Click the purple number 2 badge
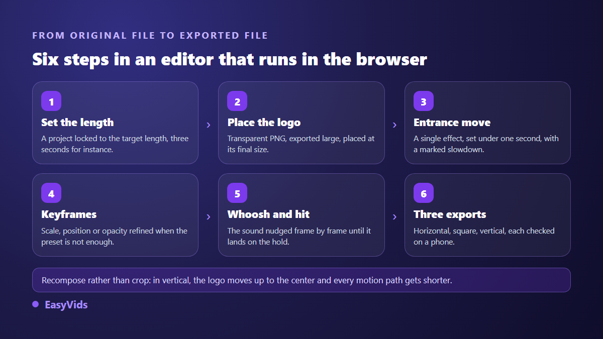This screenshot has width=603, height=339. 237,101
